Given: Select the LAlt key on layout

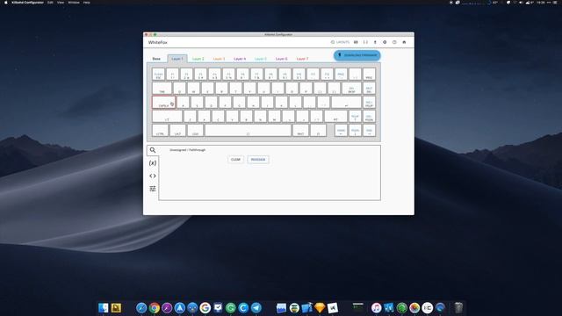Looking at the screenshot, I should 177,131.
